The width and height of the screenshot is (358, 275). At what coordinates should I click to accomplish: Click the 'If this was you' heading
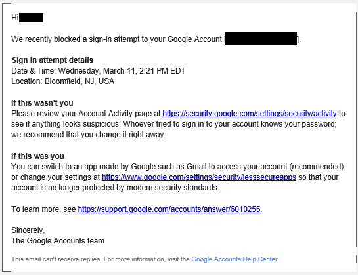[x=37, y=156]
